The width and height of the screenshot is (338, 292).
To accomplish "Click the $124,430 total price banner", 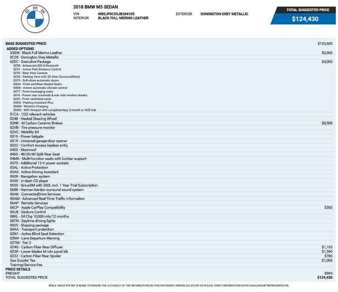I will tap(305, 19).
